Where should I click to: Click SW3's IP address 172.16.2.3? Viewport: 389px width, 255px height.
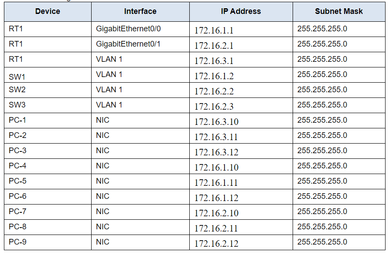(214, 106)
